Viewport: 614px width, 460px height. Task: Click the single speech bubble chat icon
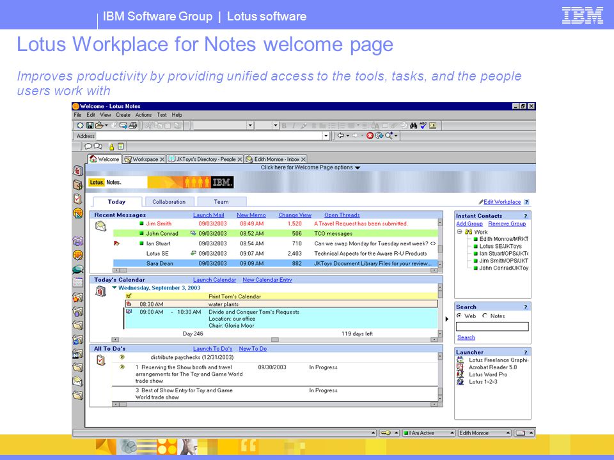88,146
